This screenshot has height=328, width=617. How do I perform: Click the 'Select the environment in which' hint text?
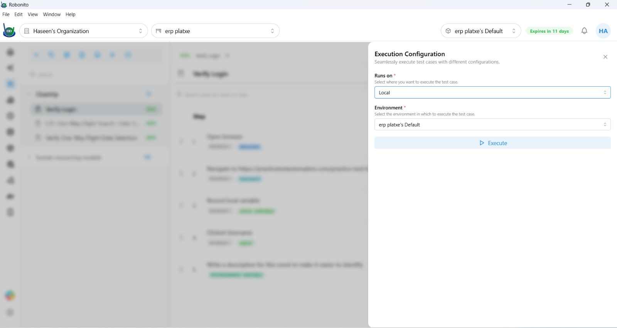click(x=425, y=114)
